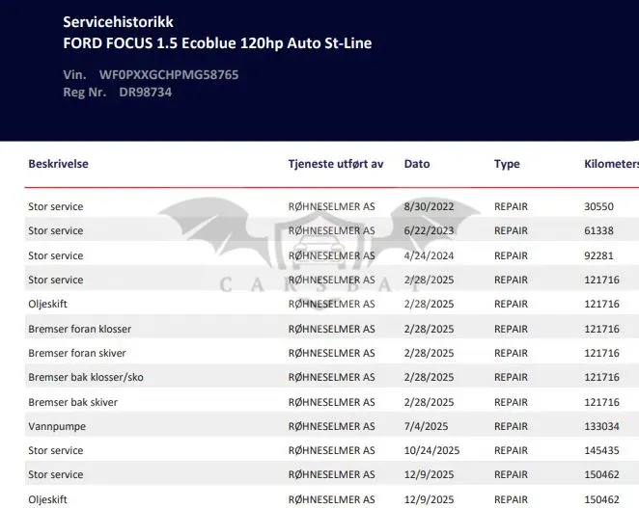The height and width of the screenshot is (508, 639).
Task: Click the registration number DR98734
Action: (x=145, y=93)
